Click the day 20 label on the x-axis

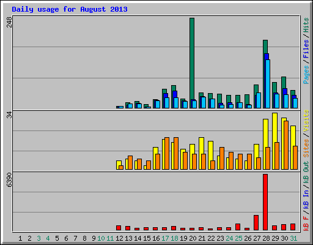[193, 238]
